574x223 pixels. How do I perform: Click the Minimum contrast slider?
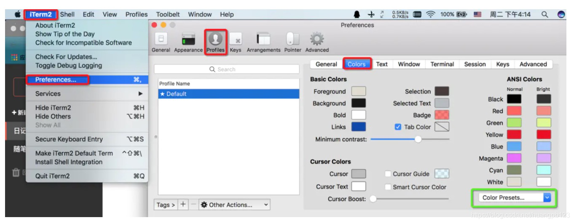tap(410, 139)
